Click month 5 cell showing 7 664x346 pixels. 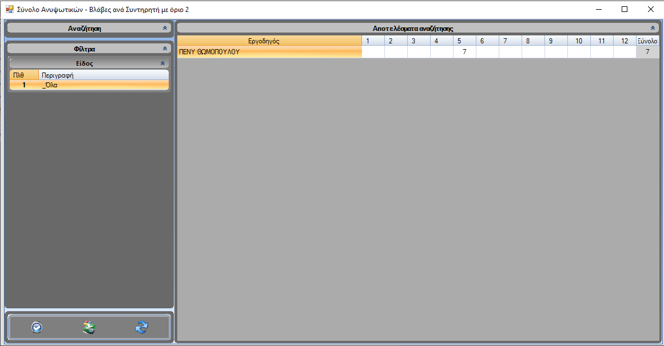(464, 52)
